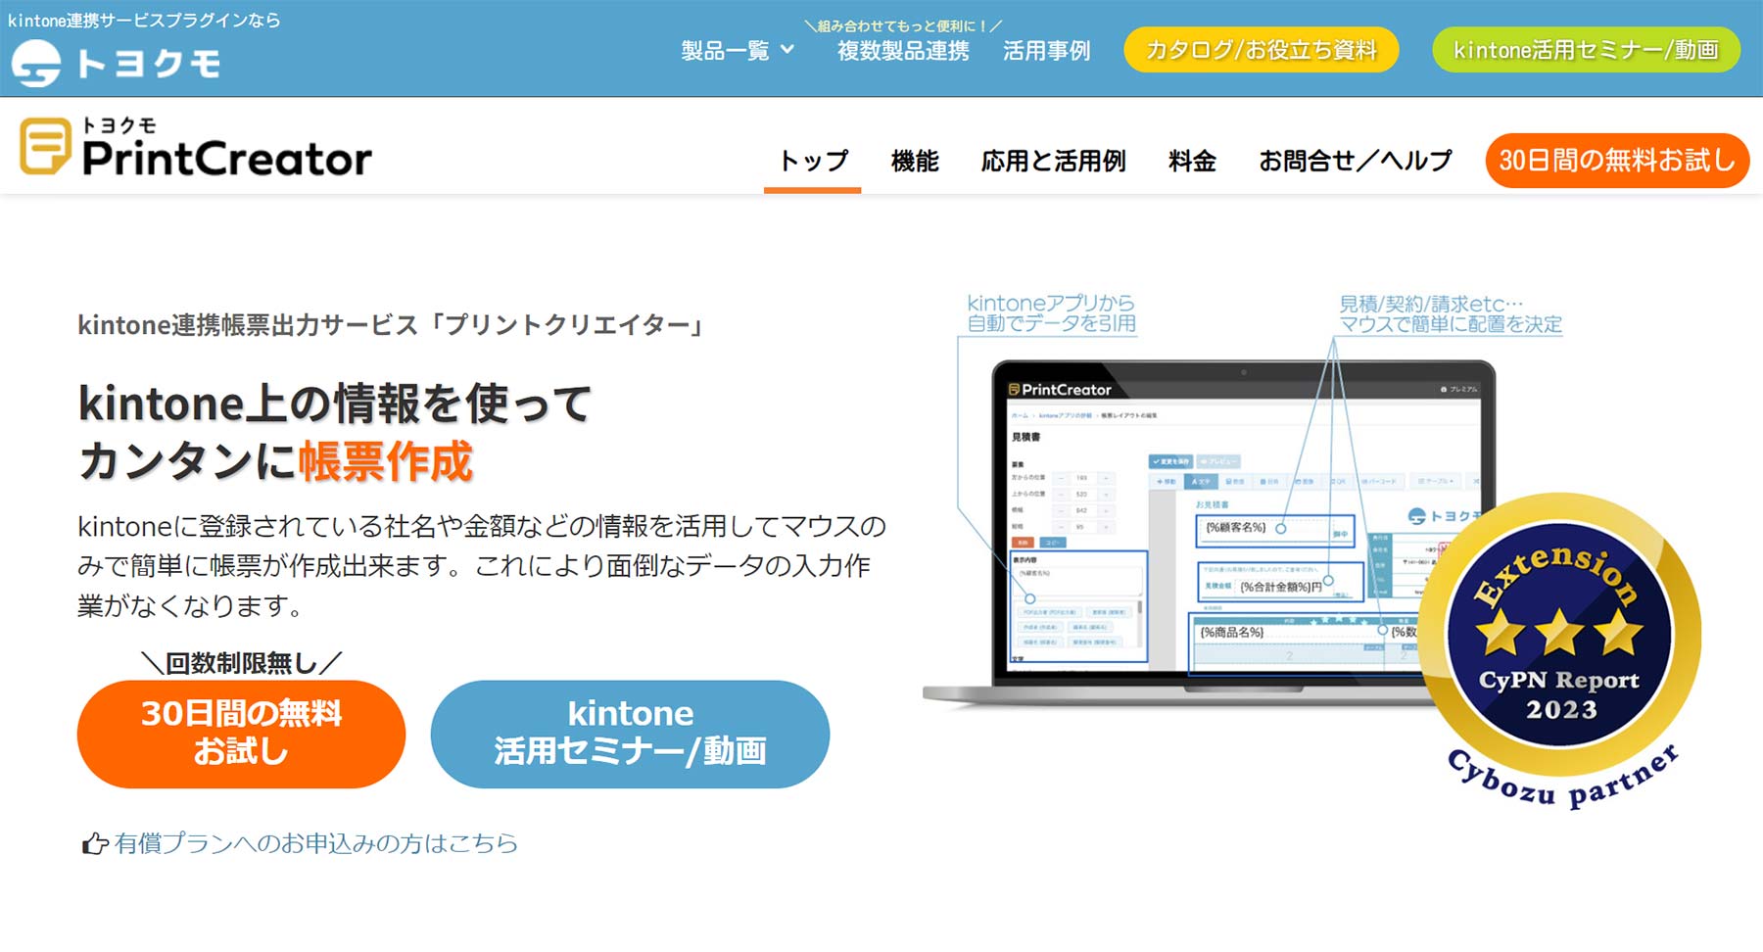
Task: Open お問合せ/ヘルプ in the navigation
Action: (1355, 161)
